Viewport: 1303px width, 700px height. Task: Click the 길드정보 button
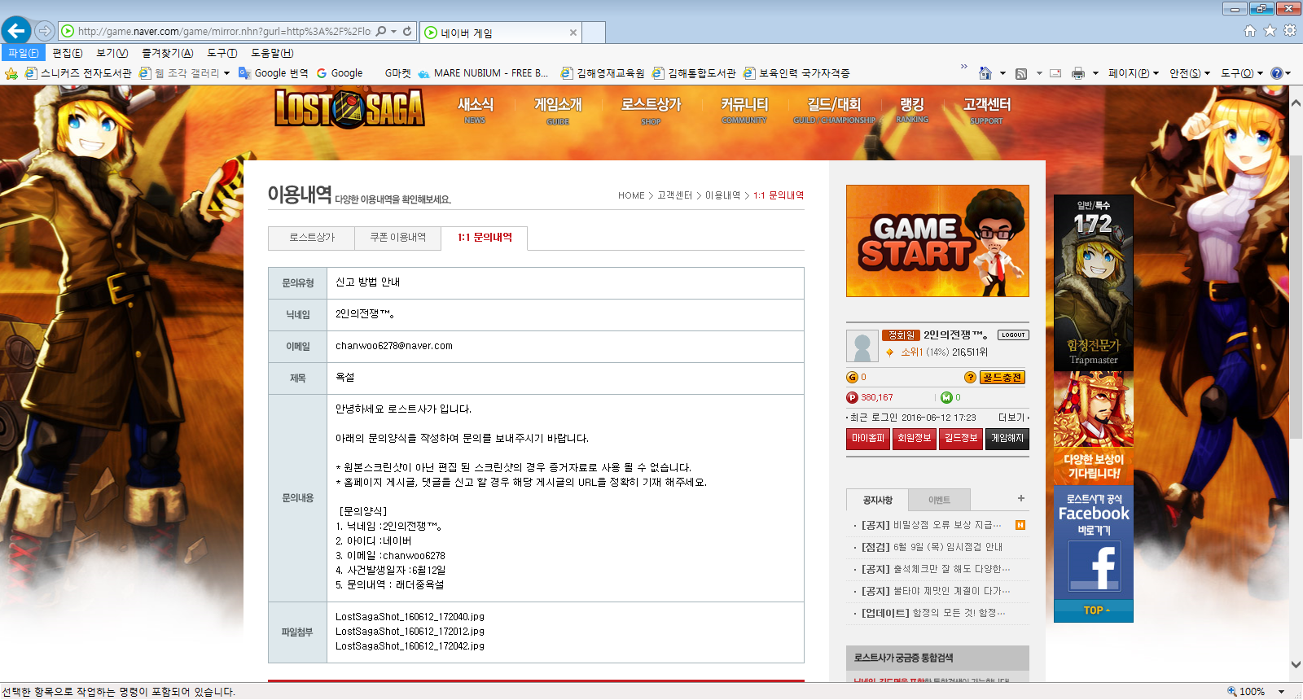click(961, 439)
